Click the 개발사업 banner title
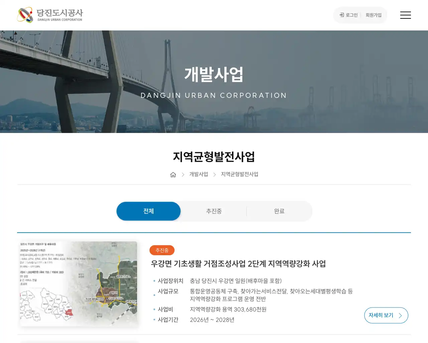 (214, 74)
